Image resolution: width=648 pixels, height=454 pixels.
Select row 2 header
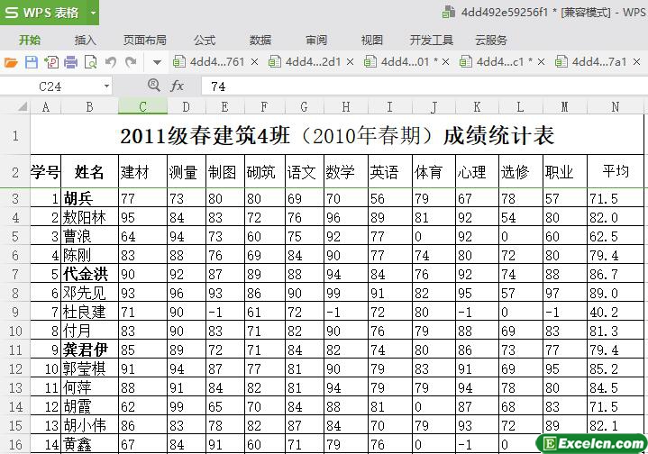[15, 172]
